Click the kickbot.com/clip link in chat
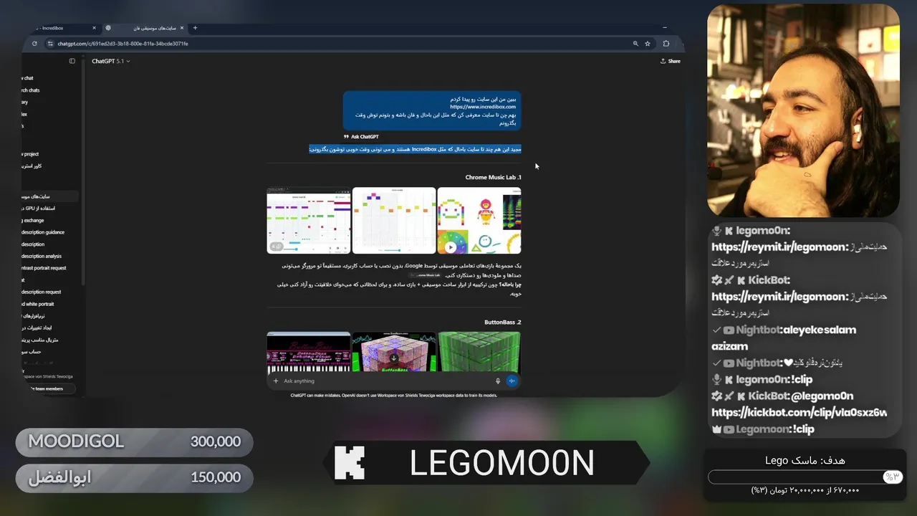 (799, 412)
